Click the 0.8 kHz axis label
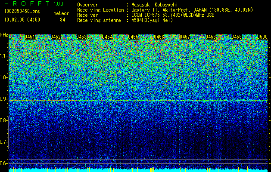The height and width of the screenshot is (172, 271). pyautogui.click(x=3, y=120)
